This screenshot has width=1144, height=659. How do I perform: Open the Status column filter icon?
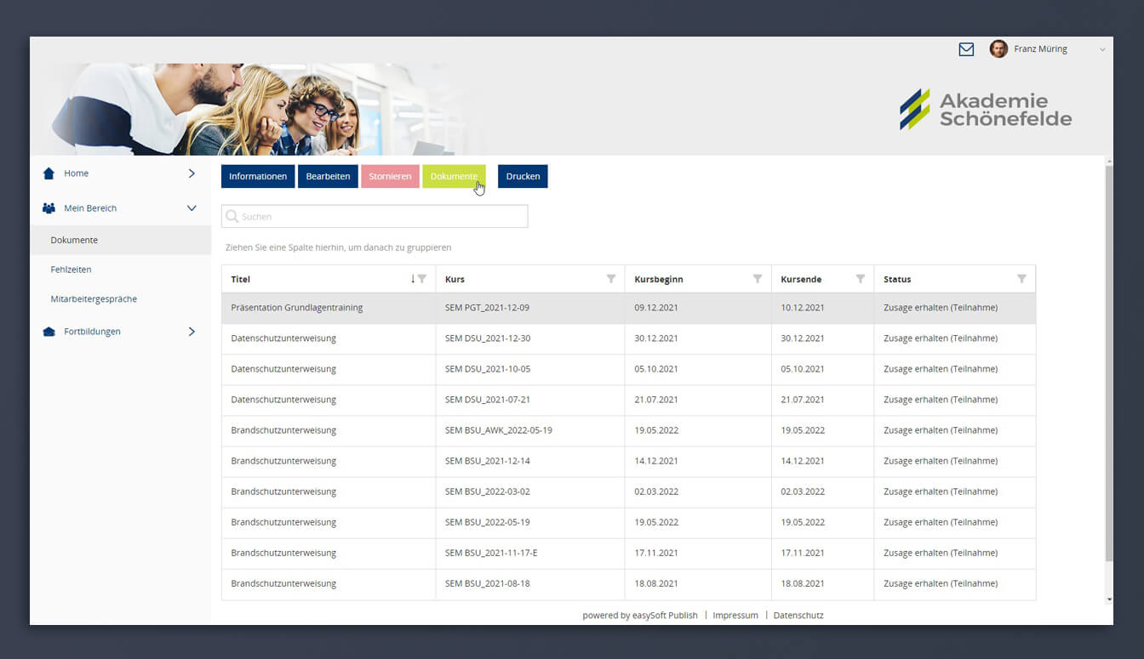point(1022,279)
